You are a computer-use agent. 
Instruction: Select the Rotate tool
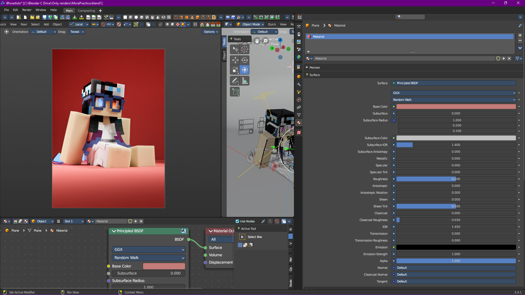pyautogui.click(x=245, y=60)
